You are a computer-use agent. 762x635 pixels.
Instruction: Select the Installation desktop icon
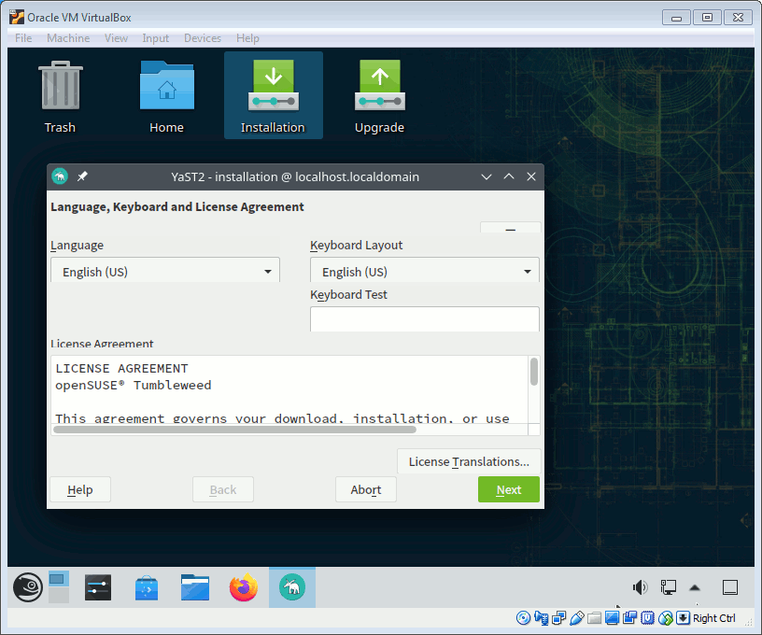[x=273, y=95]
